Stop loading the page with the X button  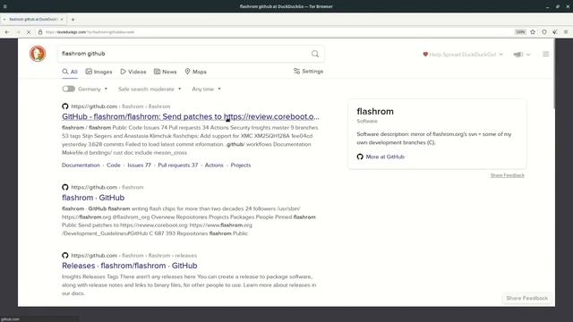[29, 32]
